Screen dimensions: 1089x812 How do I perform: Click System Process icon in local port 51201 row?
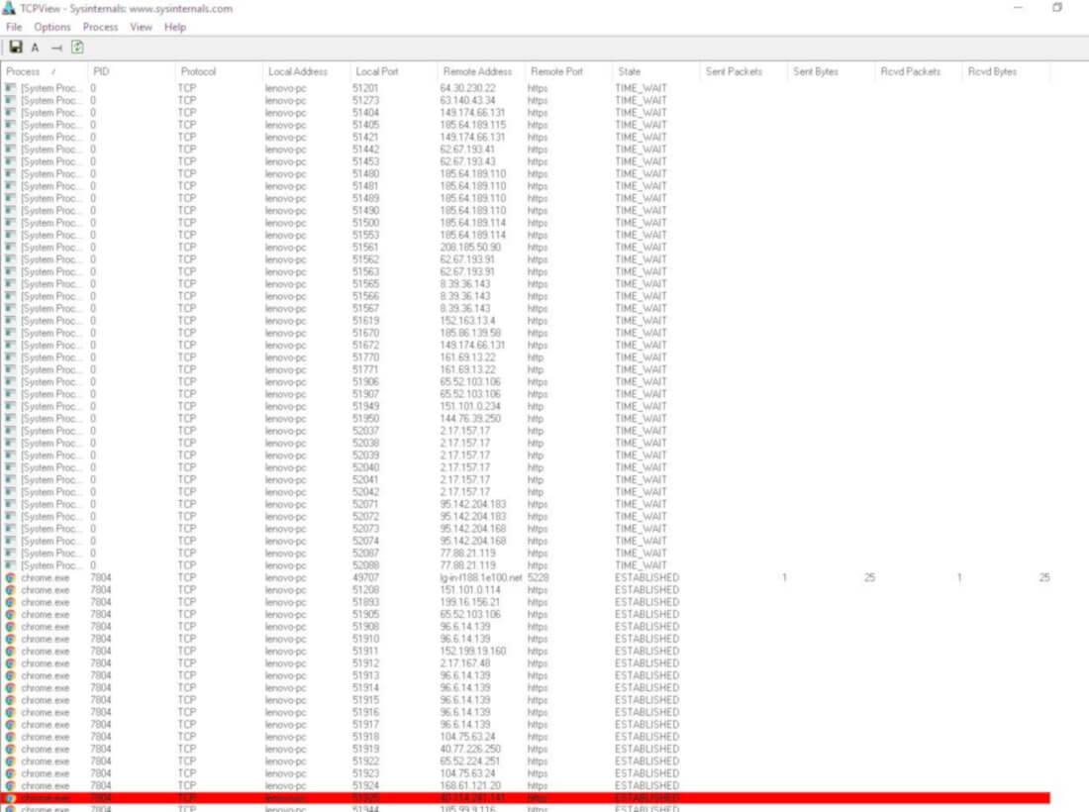(x=11, y=88)
